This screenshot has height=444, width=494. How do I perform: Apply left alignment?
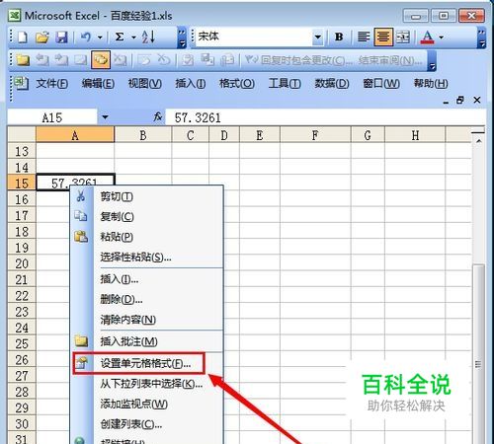tap(364, 37)
